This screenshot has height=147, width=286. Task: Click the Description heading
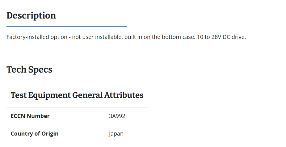[31, 16]
